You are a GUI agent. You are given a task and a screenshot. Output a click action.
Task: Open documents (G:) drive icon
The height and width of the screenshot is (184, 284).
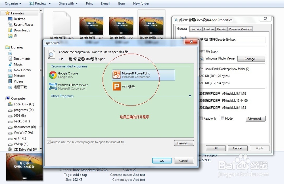point(10,127)
